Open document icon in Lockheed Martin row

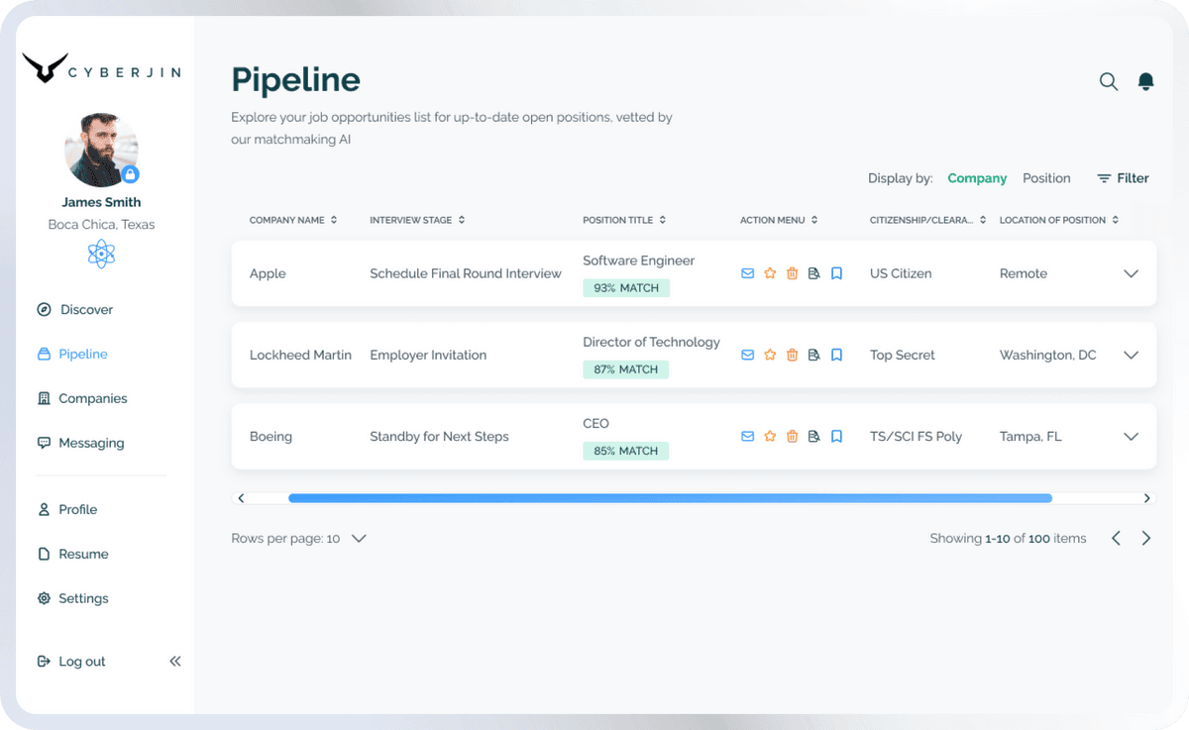(813, 355)
